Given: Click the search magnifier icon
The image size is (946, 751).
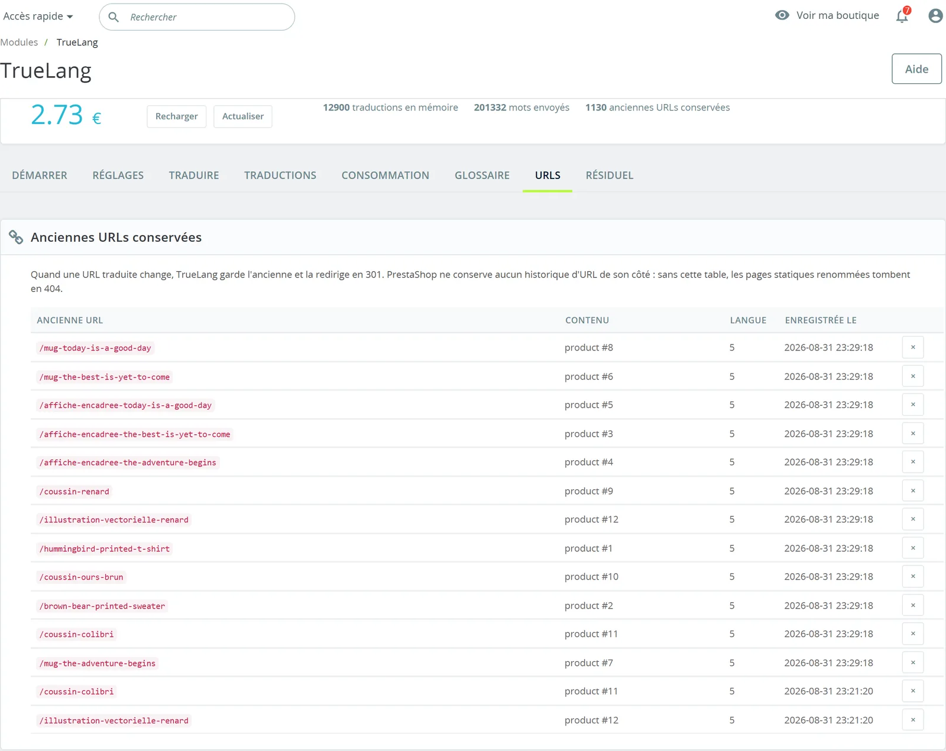Looking at the screenshot, I should coord(114,17).
